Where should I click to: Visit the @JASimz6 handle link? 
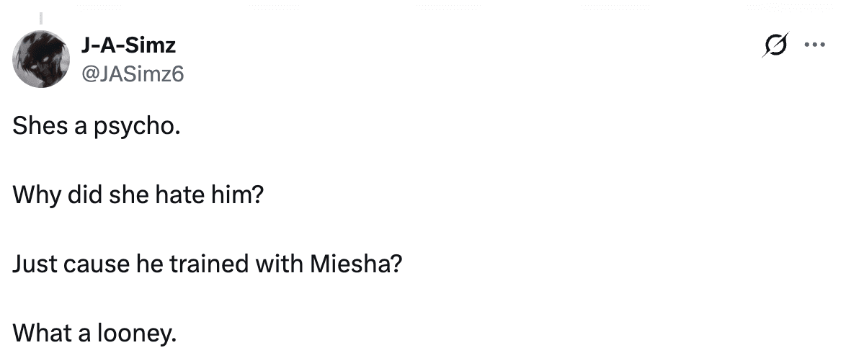[134, 72]
